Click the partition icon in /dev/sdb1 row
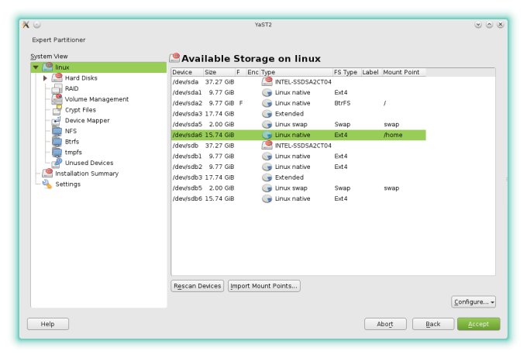 (267, 156)
